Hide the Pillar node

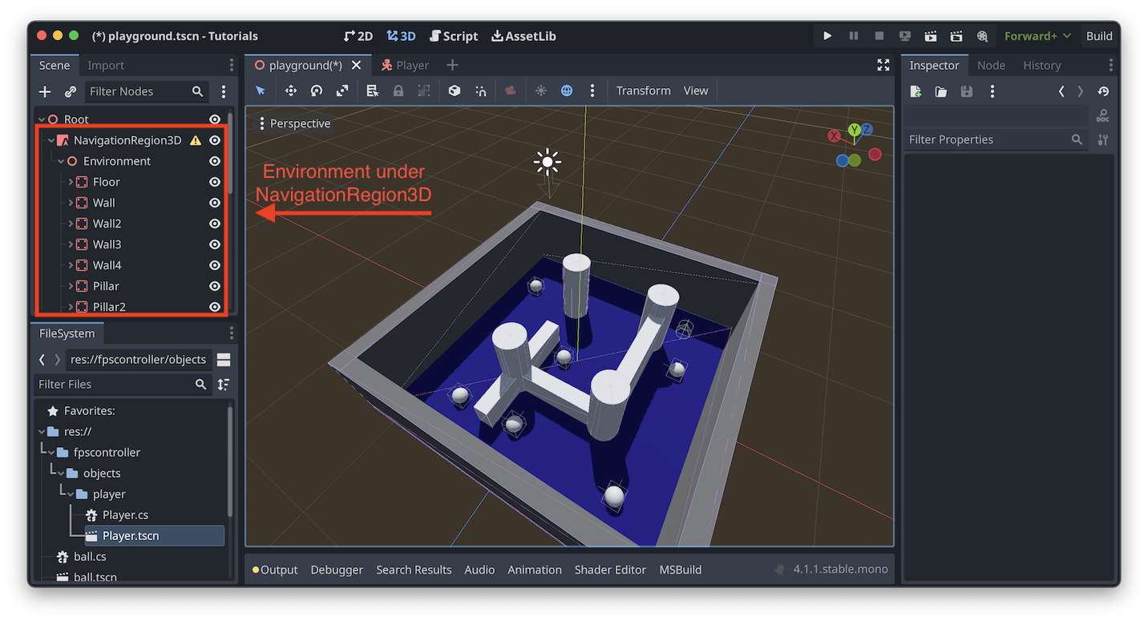click(x=214, y=285)
